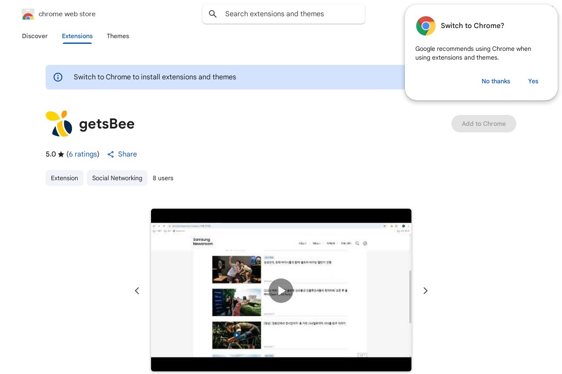562x374 pixels.
Task: Dismiss the popup with No thanks
Action: pos(496,81)
